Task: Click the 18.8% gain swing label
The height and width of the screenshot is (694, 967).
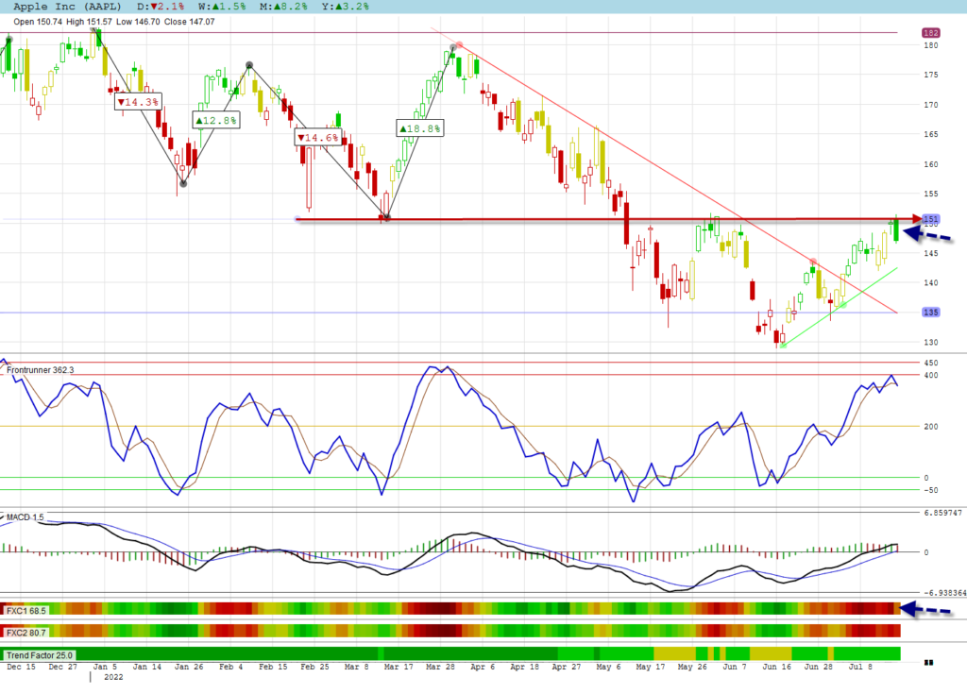Action: coord(420,129)
